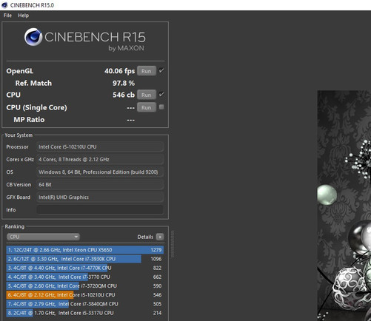This screenshot has height=321, width=371.
Task: Open the Help menu
Action: 23,16
